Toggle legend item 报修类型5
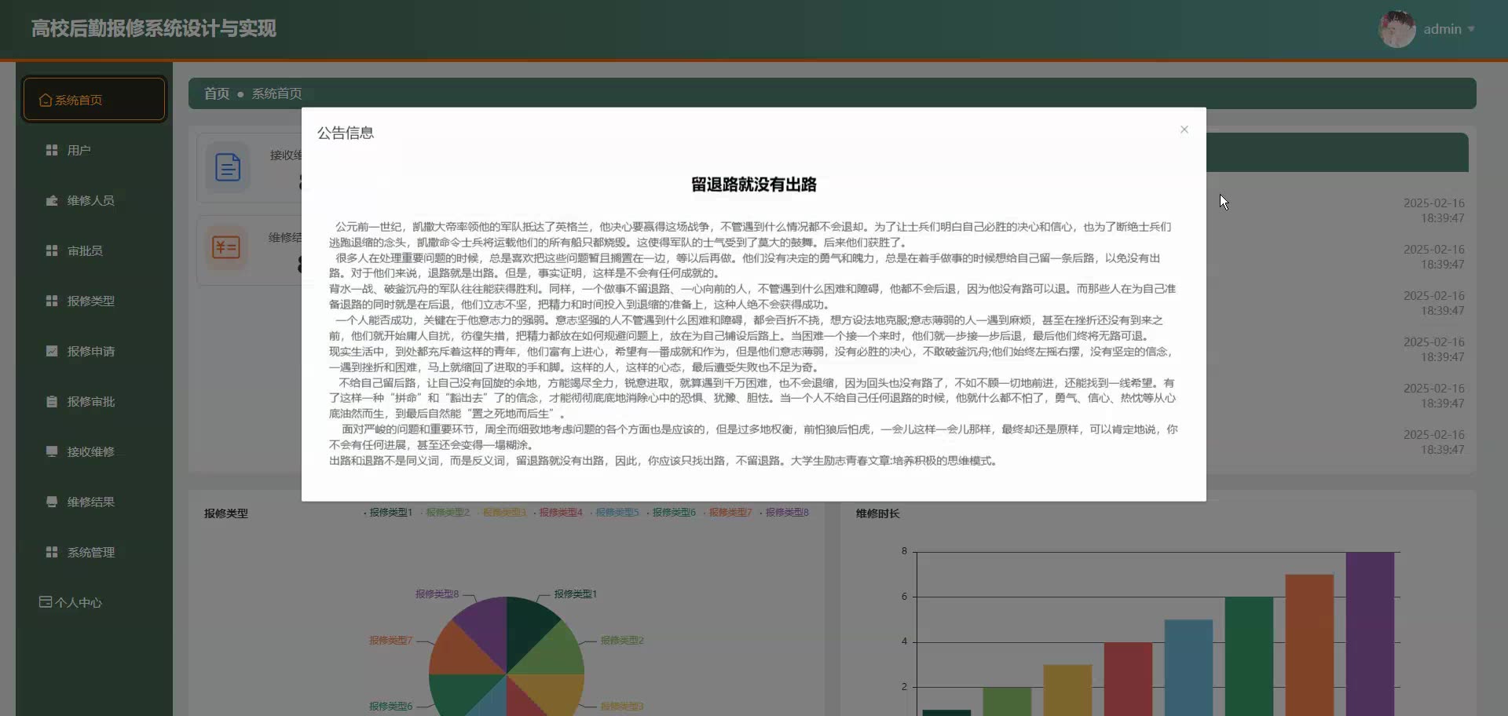 tap(614, 512)
